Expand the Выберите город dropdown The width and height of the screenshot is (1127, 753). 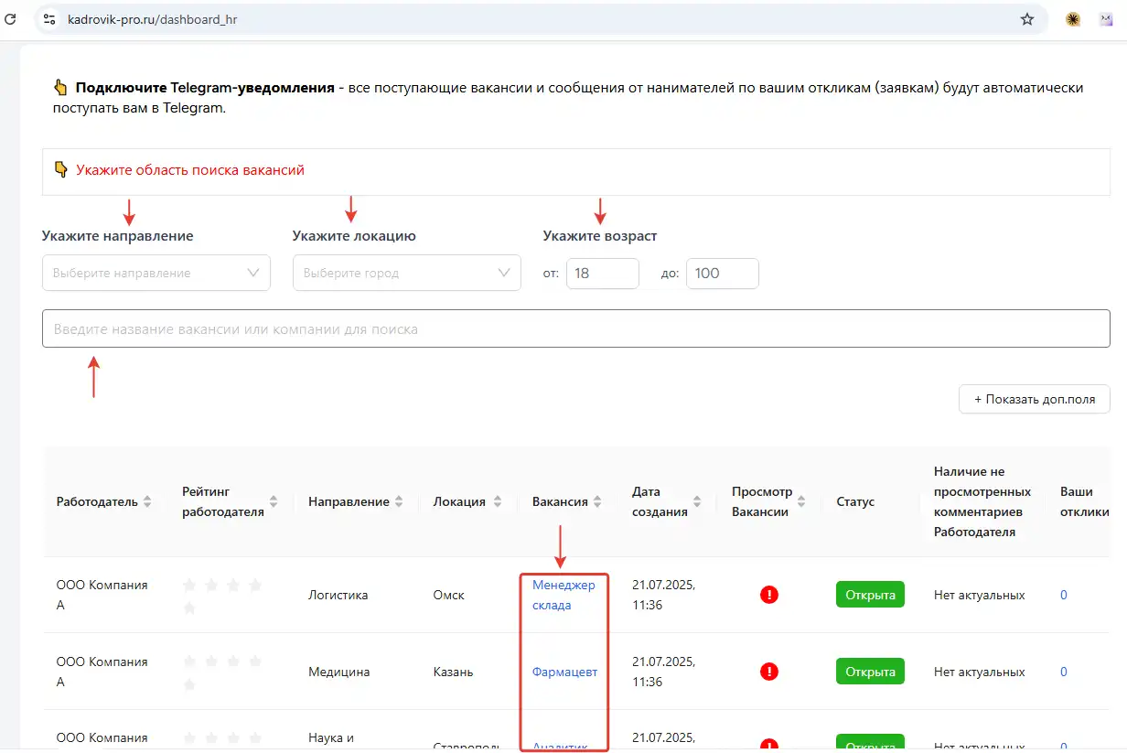407,273
